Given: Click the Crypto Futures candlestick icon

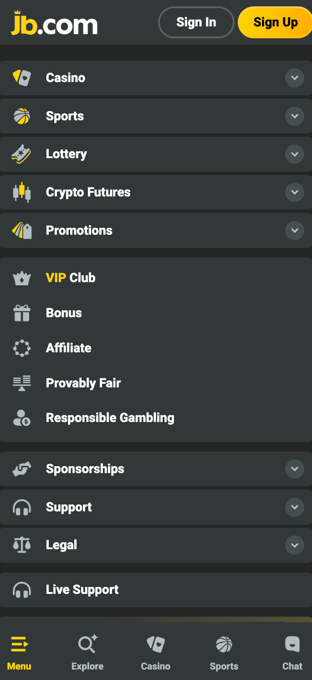Looking at the screenshot, I should tap(21, 192).
